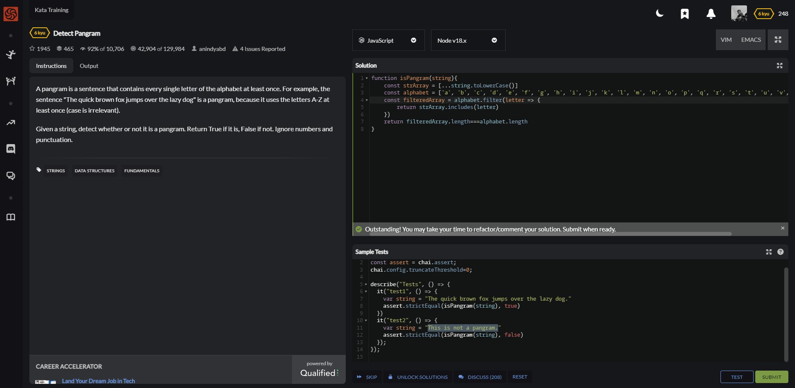Viewport: 795px width, 388px height.
Task: Click the 248 honor score
Action: 783,14
